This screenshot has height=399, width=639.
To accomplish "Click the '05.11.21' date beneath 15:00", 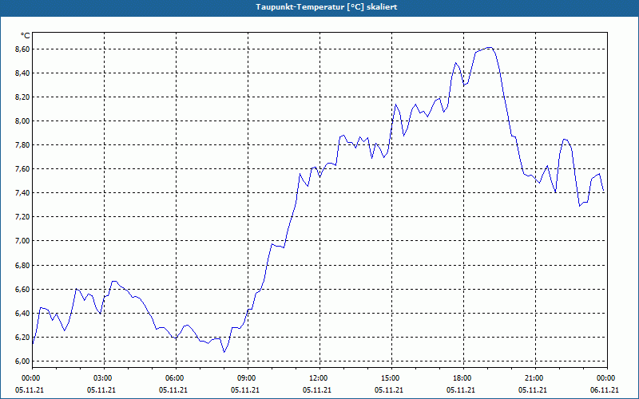I will pyautogui.click(x=389, y=390).
